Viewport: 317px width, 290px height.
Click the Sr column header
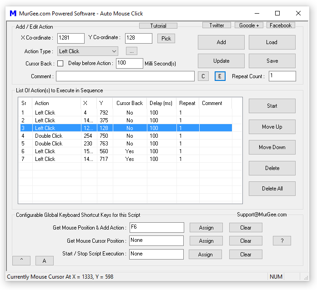(x=25, y=103)
